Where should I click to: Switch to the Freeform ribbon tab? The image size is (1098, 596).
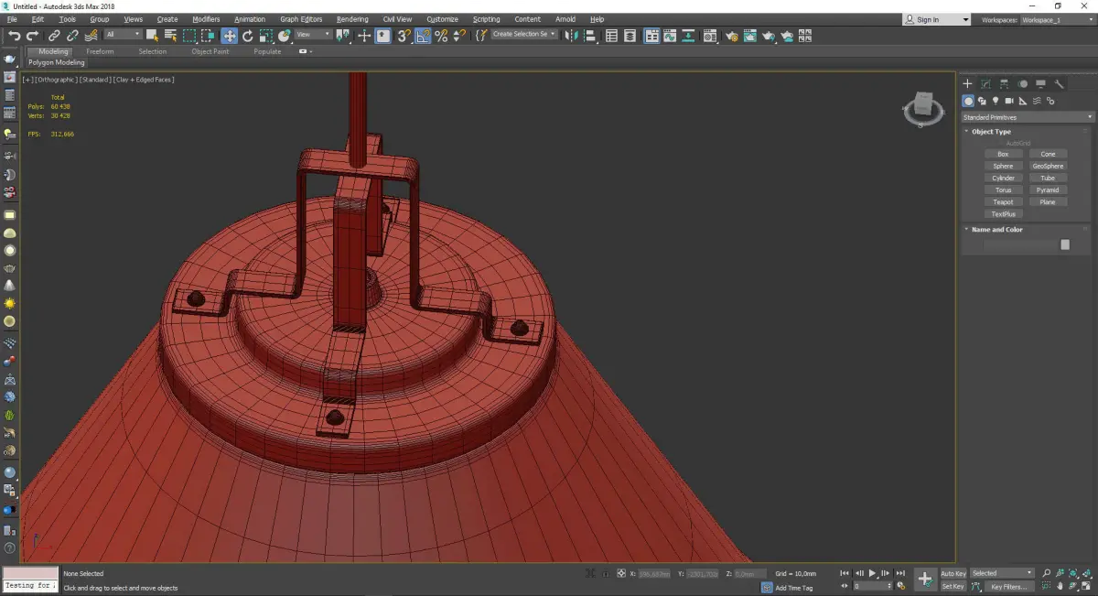[x=100, y=51]
